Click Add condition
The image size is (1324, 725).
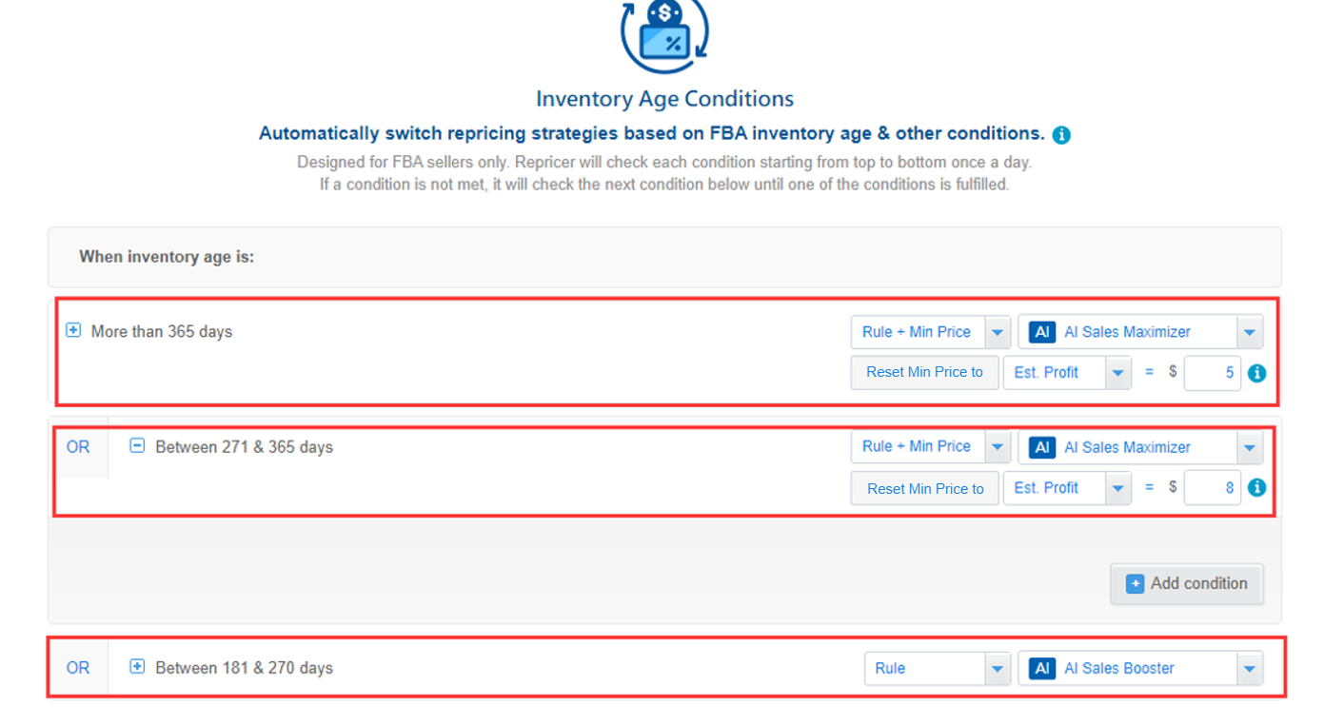coord(1187,583)
